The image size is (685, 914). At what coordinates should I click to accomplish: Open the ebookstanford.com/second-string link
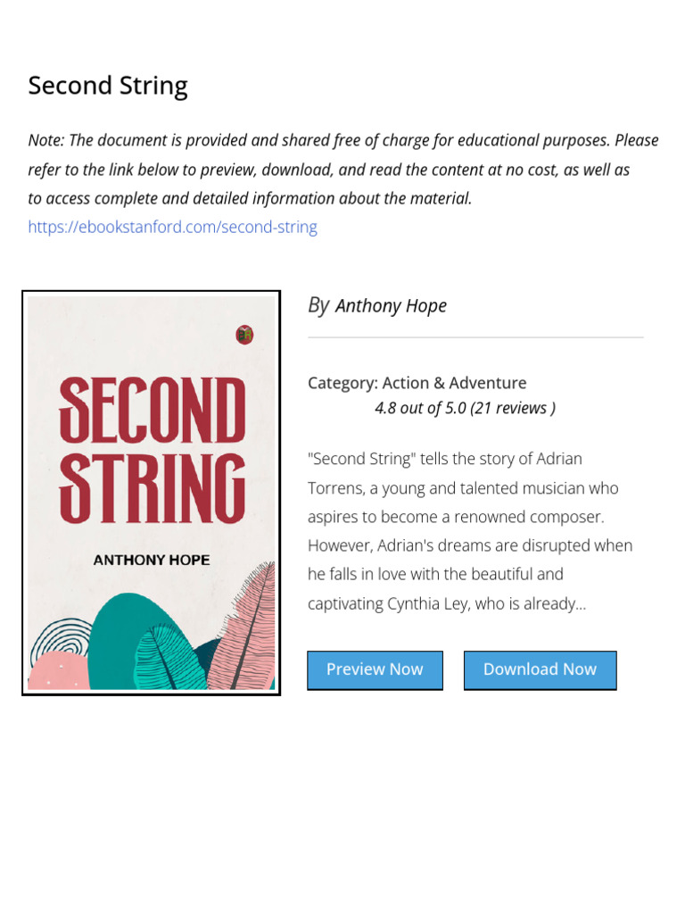pyautogui.click(x=172, y=227)
